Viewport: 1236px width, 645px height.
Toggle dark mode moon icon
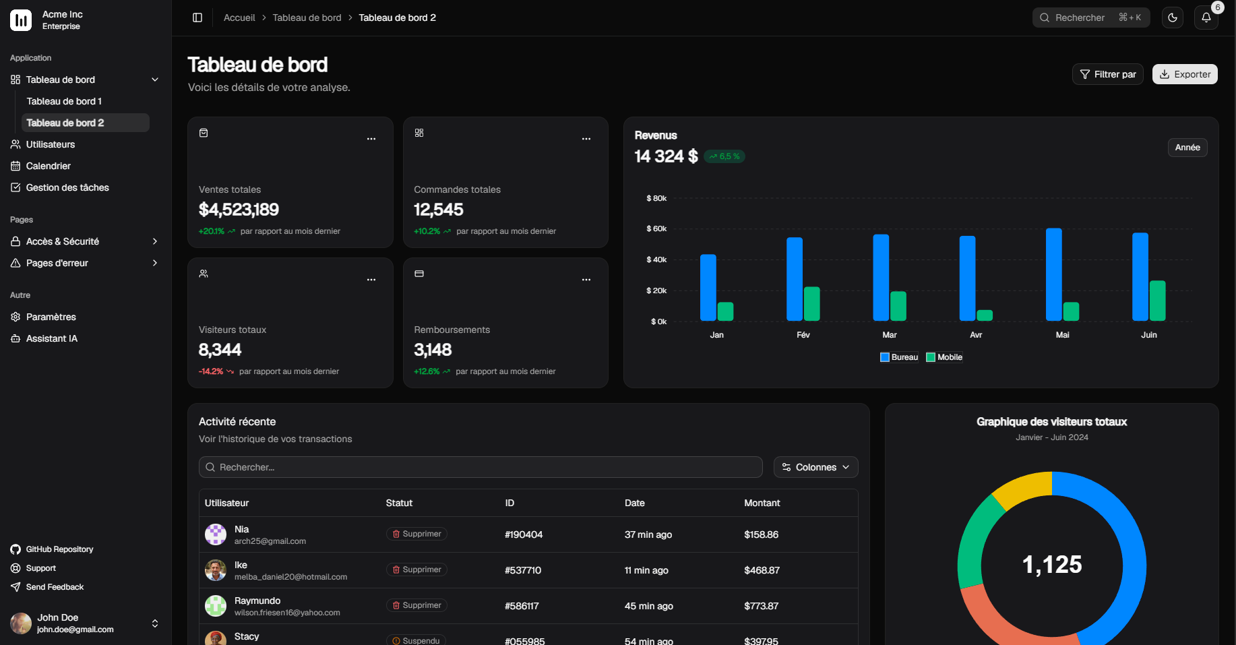[x=1173, y=18]
